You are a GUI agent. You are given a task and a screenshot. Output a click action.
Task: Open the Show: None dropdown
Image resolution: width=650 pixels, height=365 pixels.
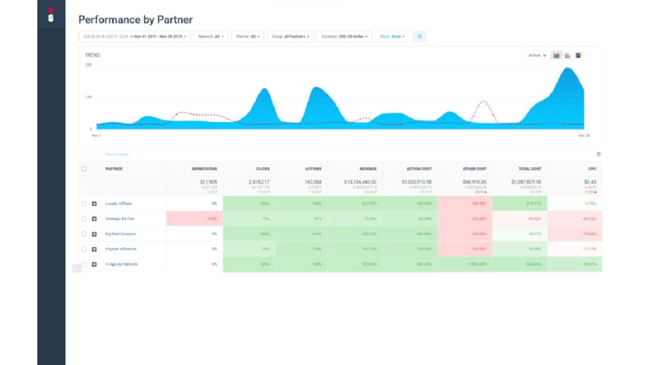point(392,37)
